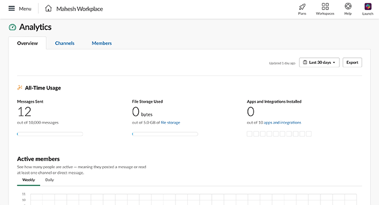Image resolution: width=379 pixels, height=205 pixels.
Task: Switch to the Channels tab
Action: tap(65, 43)
